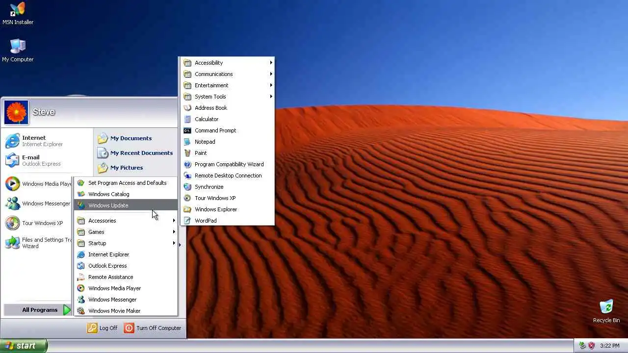Launch Calculator
628x353 pixels.
(x=227, y=119)
